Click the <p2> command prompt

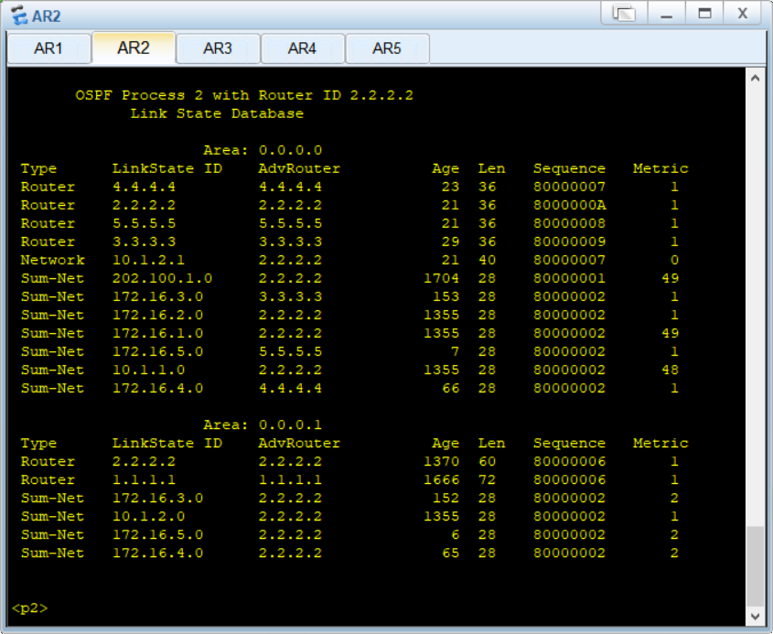29,607
